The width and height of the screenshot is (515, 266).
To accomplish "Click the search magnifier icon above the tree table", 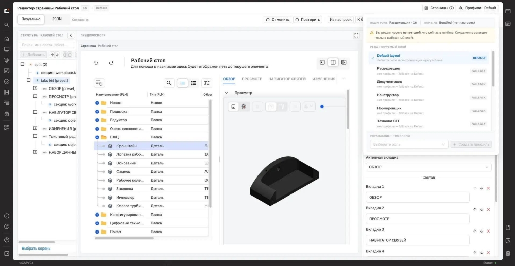I will point(169,83).
